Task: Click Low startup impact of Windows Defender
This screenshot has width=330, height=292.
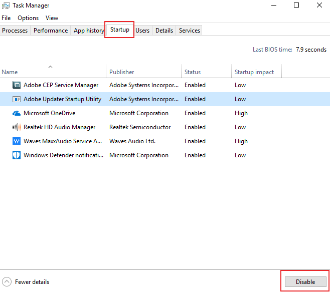Action: coord(240,155)
